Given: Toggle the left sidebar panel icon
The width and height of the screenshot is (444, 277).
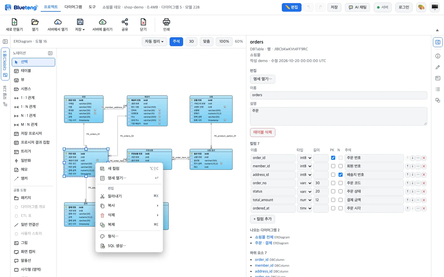Looking at the screenshot, I should 5,42.
